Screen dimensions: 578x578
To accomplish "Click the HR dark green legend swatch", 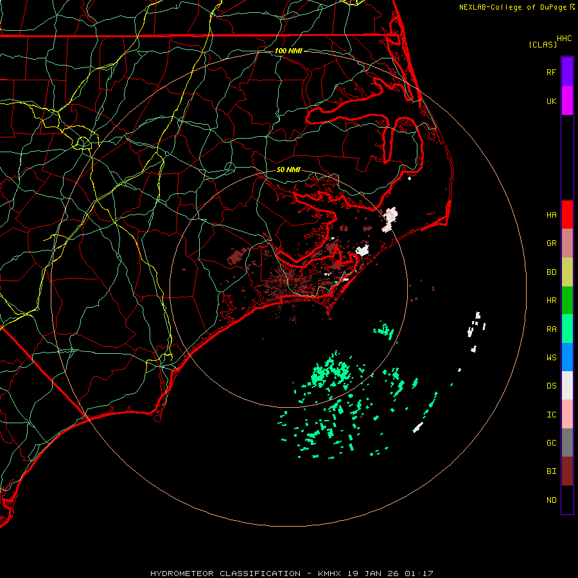I will pos(567,300).
